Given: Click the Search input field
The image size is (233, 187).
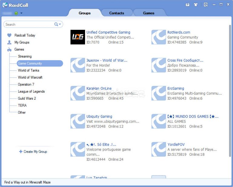Looking at the screenshot, I should pyautogui.click(x=29, y=24).
